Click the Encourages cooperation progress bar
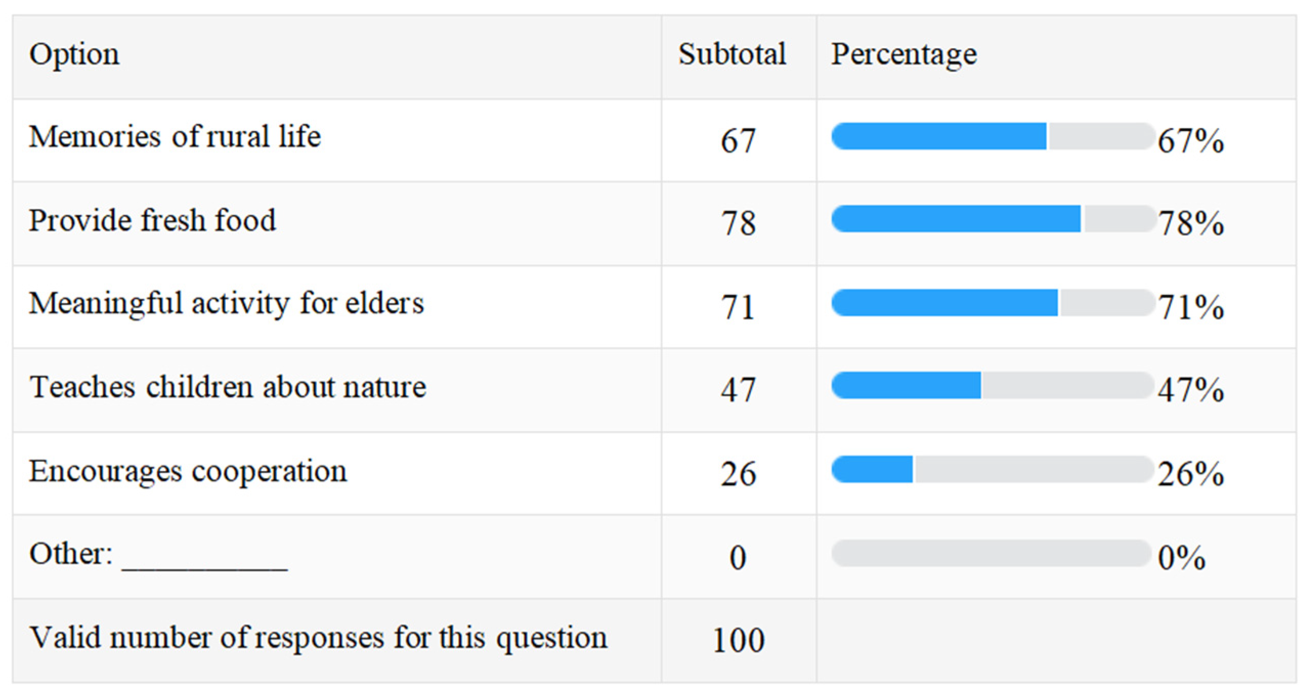Viewport: 1315px width, 697px height. (x=991, y=469)
